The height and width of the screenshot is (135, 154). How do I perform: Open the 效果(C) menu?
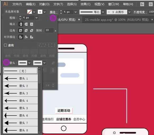(x=85, y=4)
